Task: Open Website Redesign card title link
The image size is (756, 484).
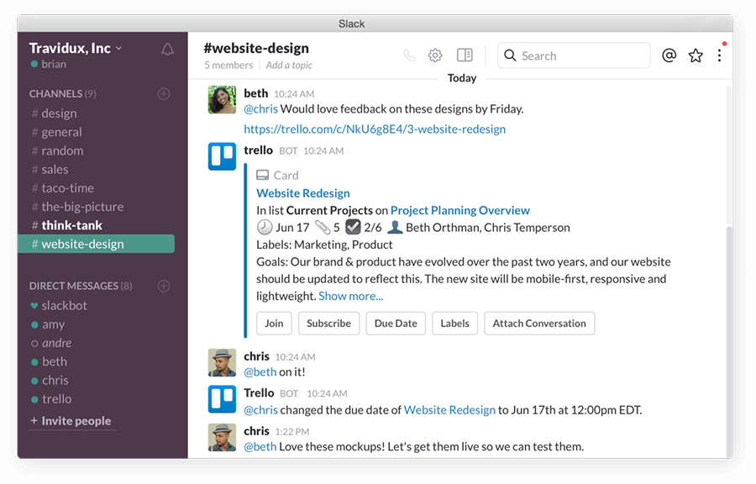Action: pos(303,193)
